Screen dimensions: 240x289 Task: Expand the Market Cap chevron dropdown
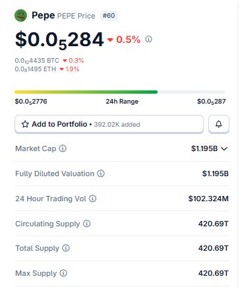(224, 149)
